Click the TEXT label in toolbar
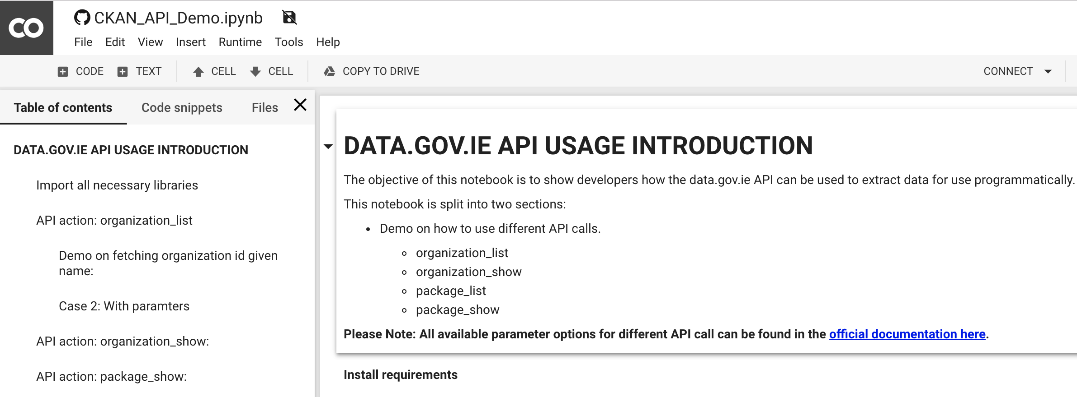 click(149, 71)
